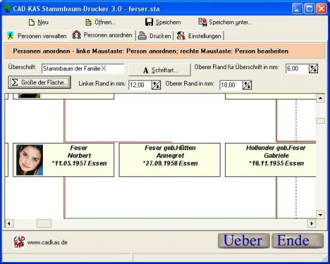The width and height of the screenshot is (330, 264).
Task: Adjust the Oberer Rand spinner arrows
Action: click(247, 85)
